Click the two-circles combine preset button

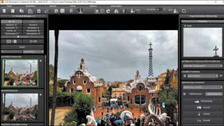click(33, 42)
